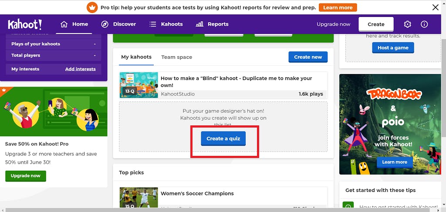Click the green Upgrade now button
The width and height of the screenshot is (446, 212).
[x=26, y=176]
